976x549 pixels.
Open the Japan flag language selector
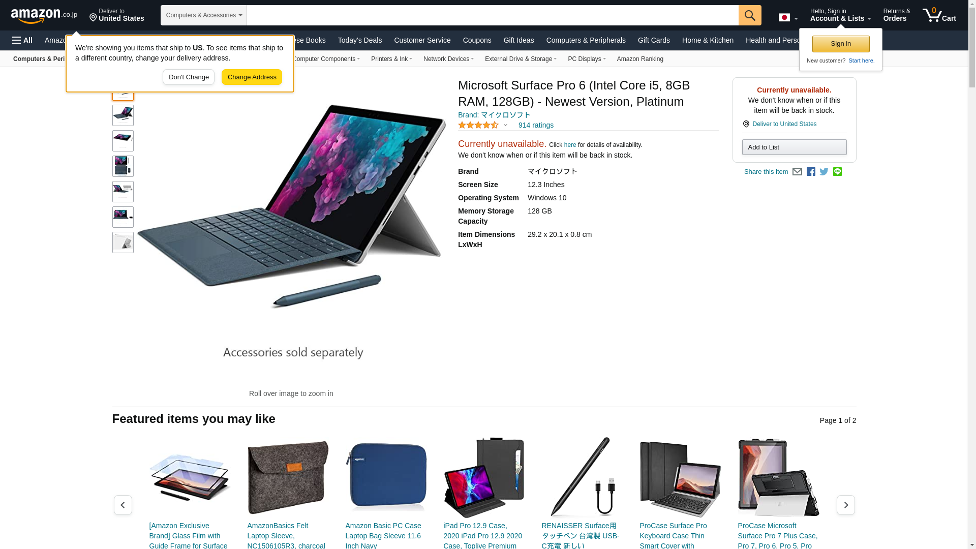pos(788,17)
